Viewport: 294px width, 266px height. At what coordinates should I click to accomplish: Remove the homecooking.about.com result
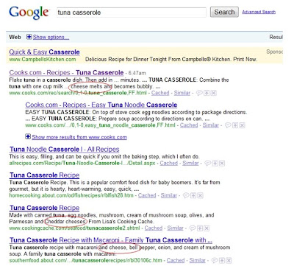pos(200,195)
